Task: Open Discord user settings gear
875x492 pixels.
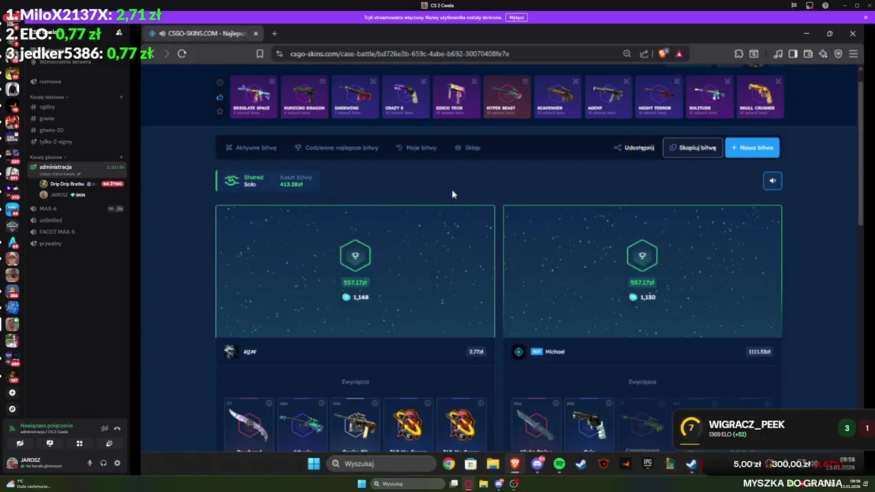Action: (x=117, y=463)
